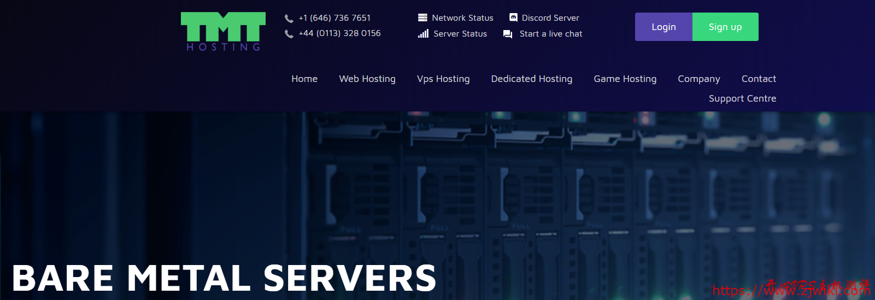Image resolution: width=875 pixels, height=300 pixels.
Task: Open the Network Status link
Action: [462, 18]
